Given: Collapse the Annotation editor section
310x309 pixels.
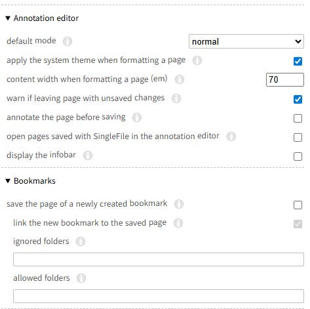Looking at the screenshot, I should tap(42, 18).
